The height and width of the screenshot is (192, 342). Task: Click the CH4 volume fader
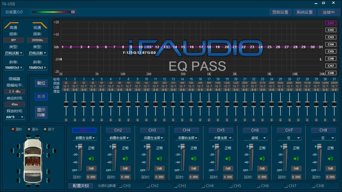click(x=183, y=147)
